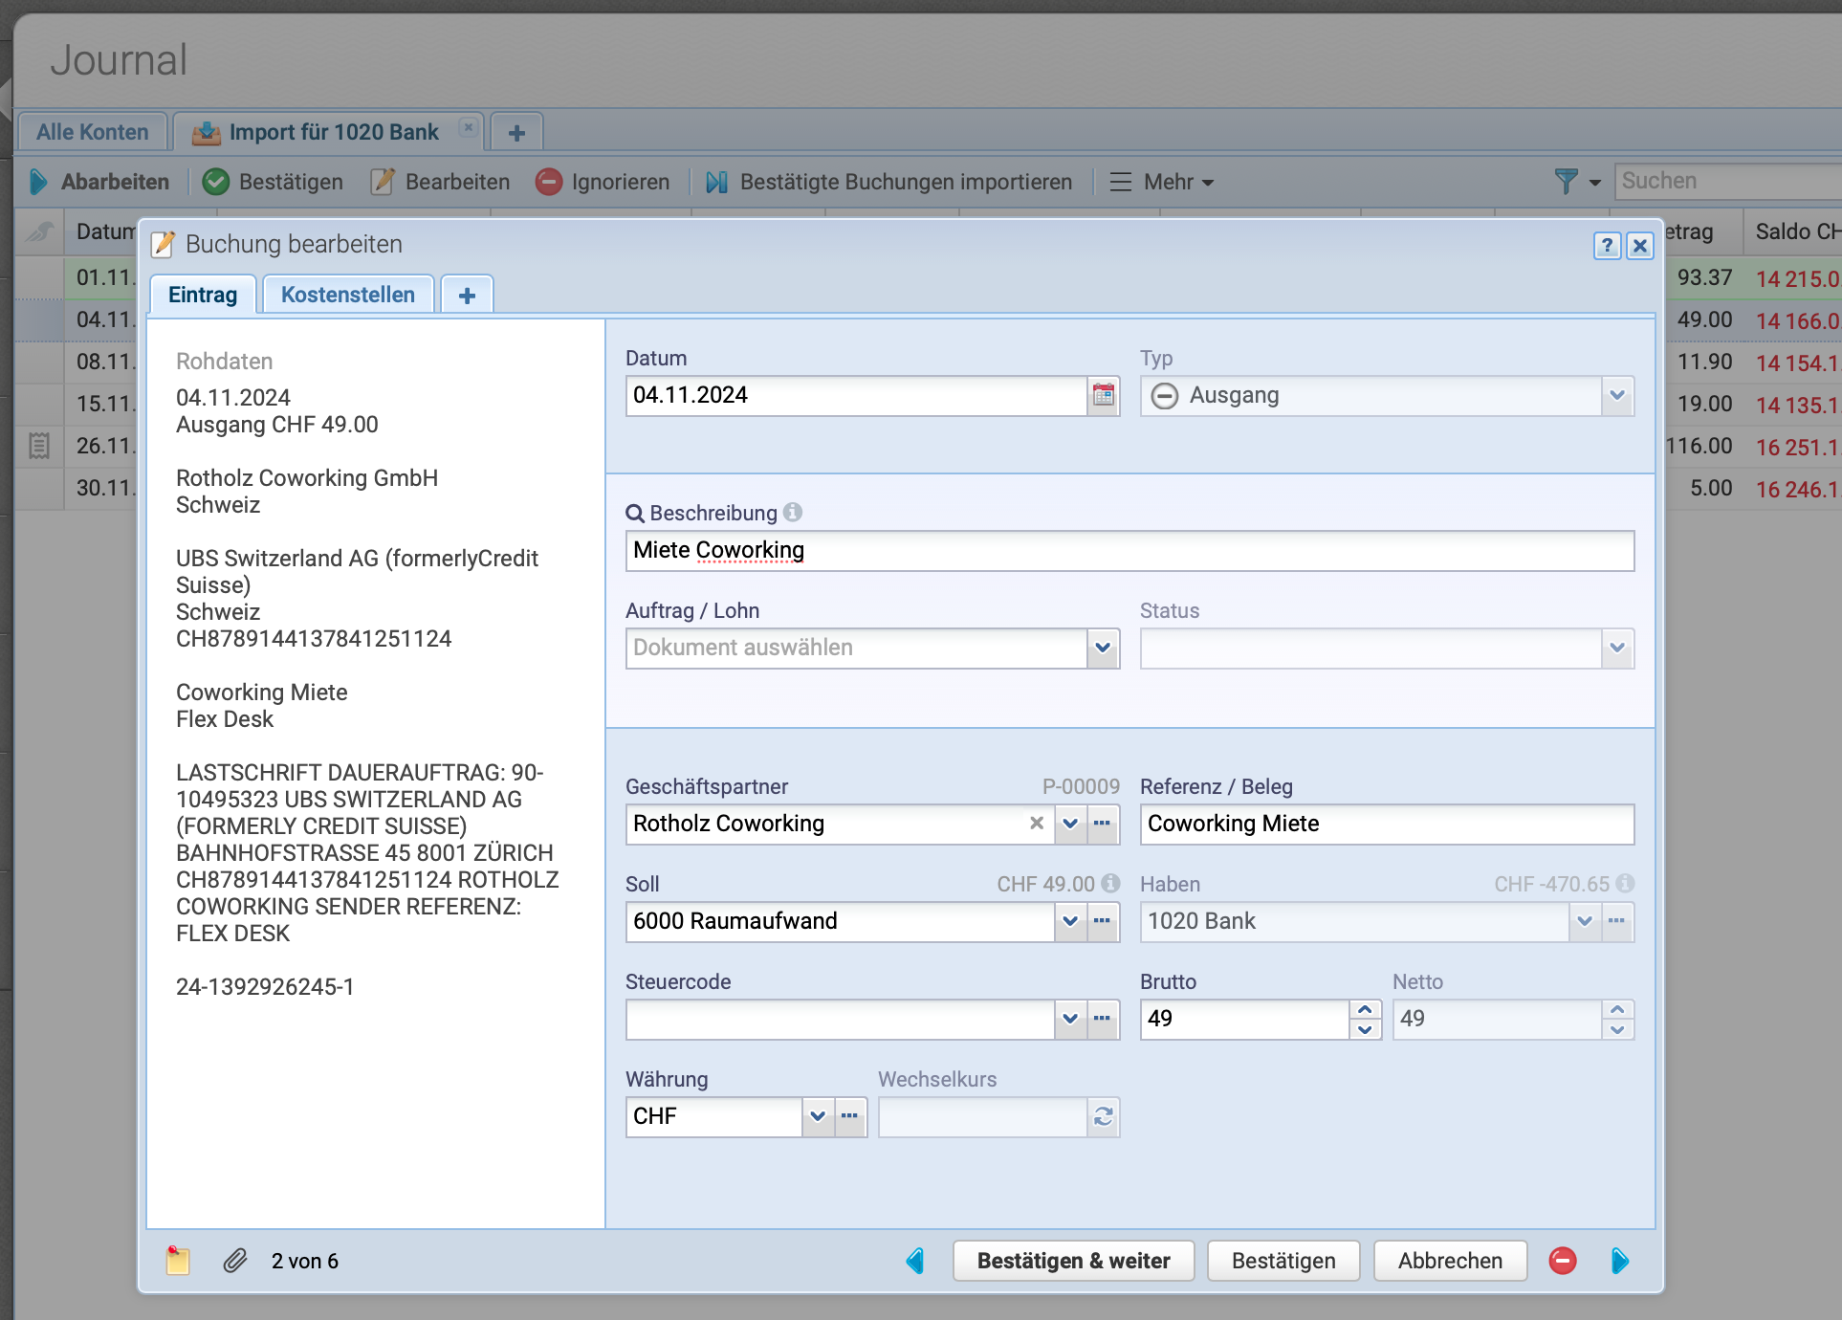Click the Beschreibung search magnifier icon
Image resolution: width=1842 pixels, height=1320 pixels.
(635, 514)
